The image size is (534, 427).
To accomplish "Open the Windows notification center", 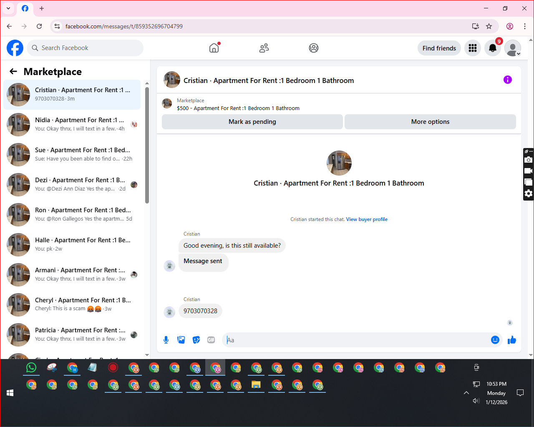I will (520, 393).
